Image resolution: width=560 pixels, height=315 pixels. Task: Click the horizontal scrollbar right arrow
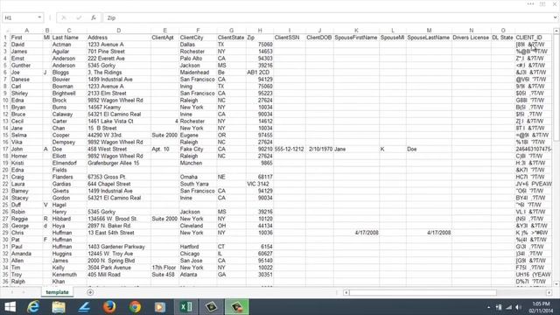549,292
